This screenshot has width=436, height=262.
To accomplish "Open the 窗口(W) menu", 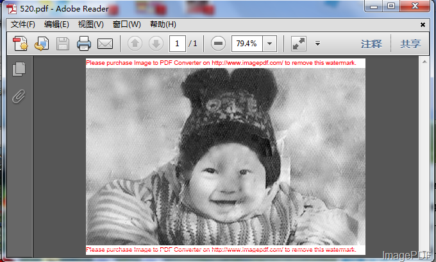I will [126, 24].
